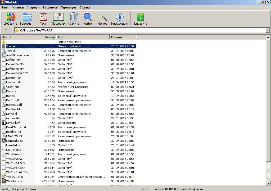Select the WhatsNew.txt file name

pos(15,154)
